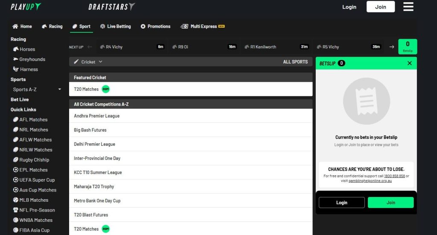Click the Harness racing icon
The height and width of the screenshot is (235, 437).
[16, 70]
